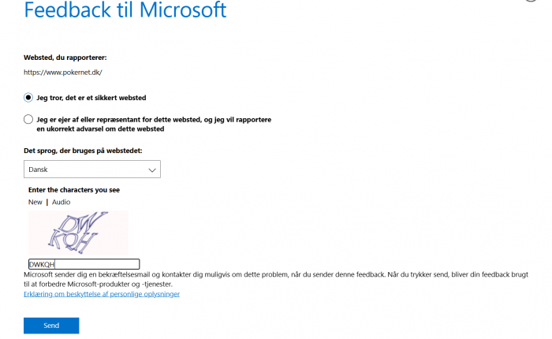
Task: Click the "Feedback til Microsoft" page heading
Action: click(125, 9)
